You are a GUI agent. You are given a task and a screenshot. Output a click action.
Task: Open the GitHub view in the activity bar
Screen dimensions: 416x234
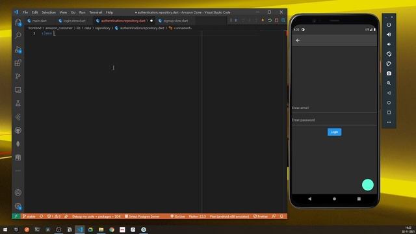tap(18, 130)
